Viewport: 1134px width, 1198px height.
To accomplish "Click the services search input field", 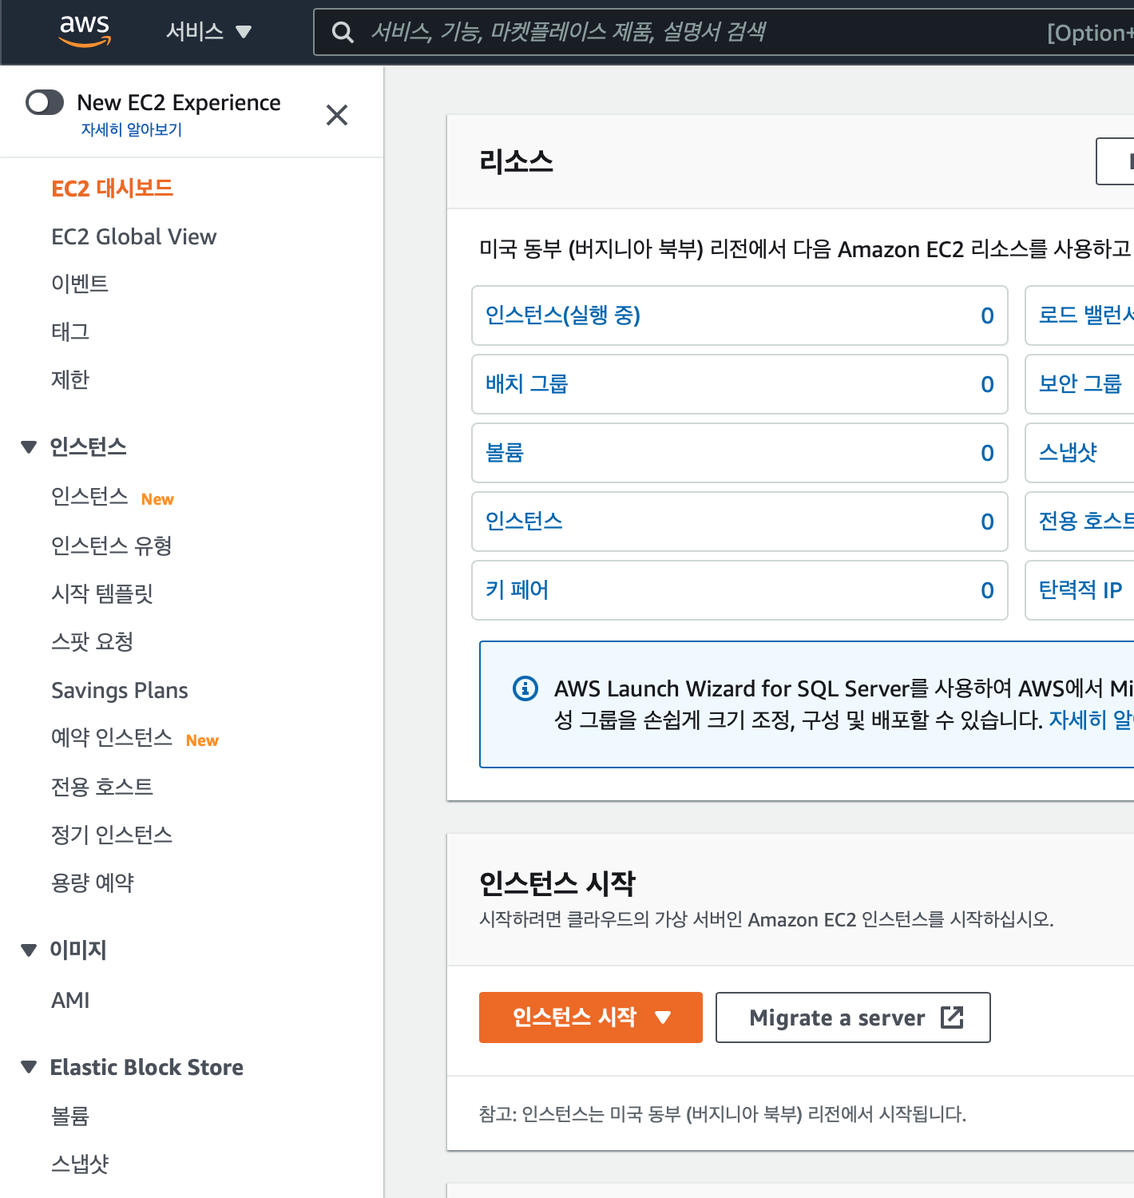I will pyautogui.click(x=724, y=32).
